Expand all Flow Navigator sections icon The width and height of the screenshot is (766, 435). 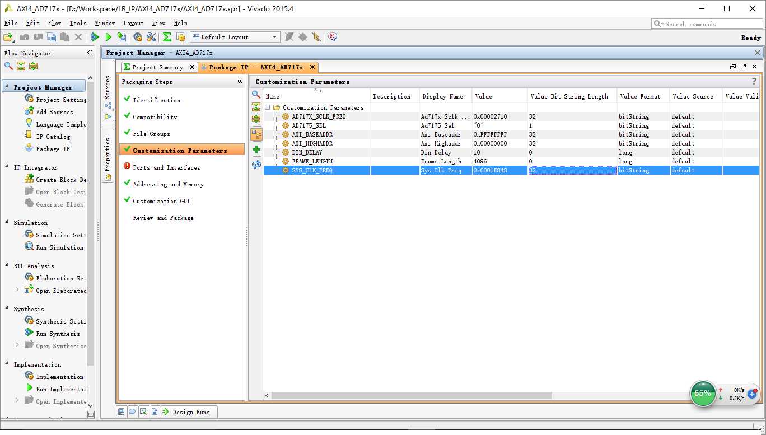tap(33, 66)
